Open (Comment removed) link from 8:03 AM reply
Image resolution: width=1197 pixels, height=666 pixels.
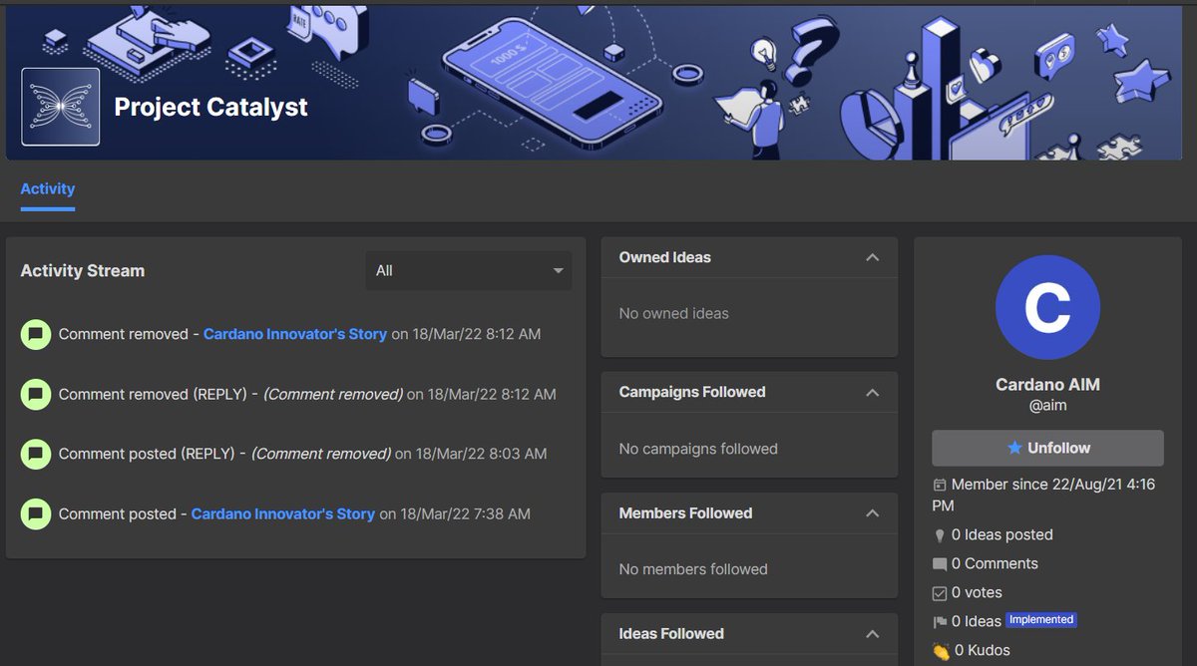point(320,454)
